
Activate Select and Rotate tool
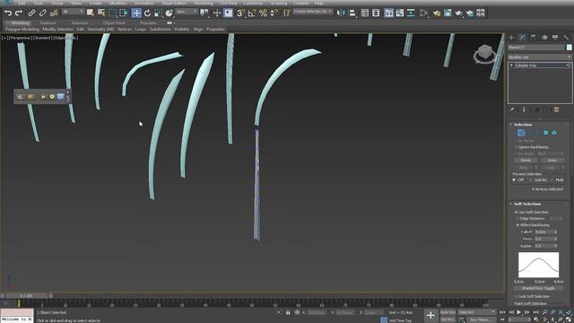(x=147, y=13)
